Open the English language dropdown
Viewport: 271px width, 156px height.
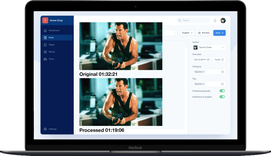pos(187,33)
